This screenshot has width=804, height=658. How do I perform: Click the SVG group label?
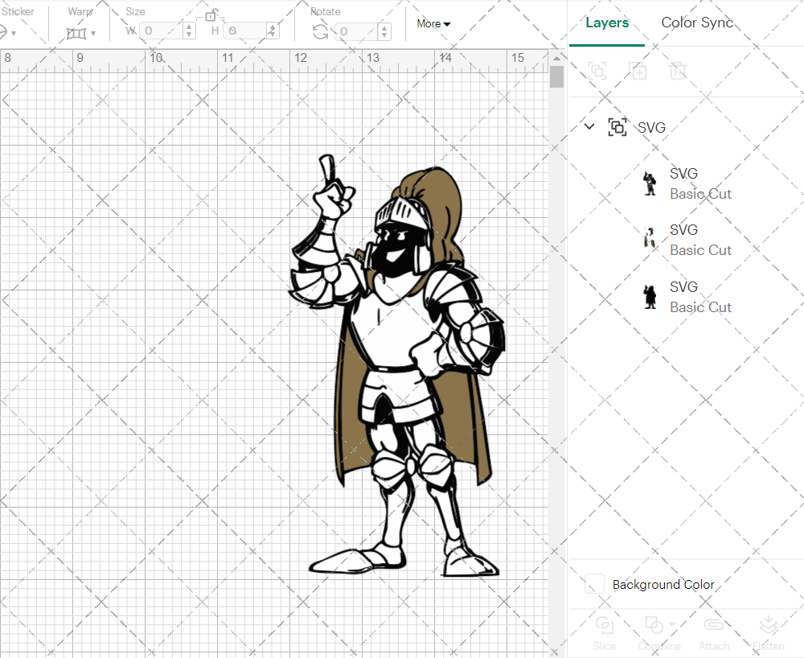[650, 127]
